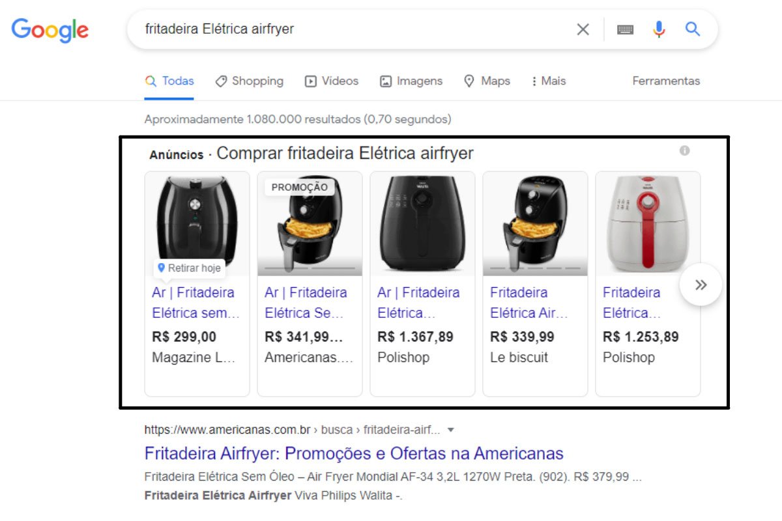782x521 pixels.
Task: Go to the Google logo homepage
Action: coord(50,30)
